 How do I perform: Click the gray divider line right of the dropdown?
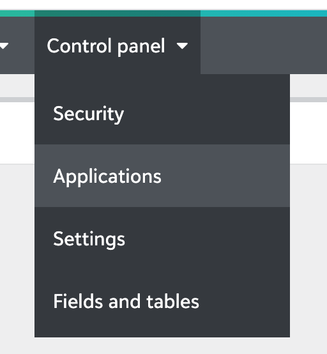(308, 100)
